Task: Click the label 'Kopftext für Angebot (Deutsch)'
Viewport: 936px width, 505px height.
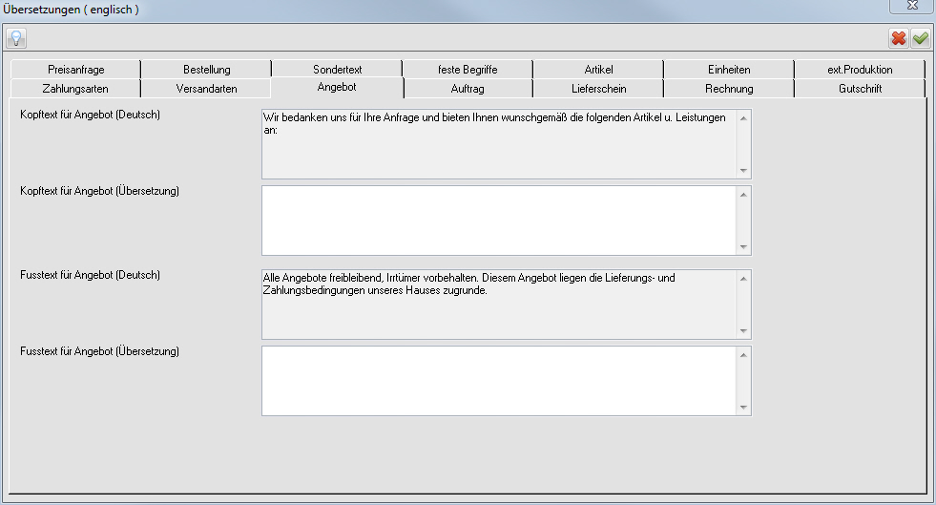Action: point(90,115)
